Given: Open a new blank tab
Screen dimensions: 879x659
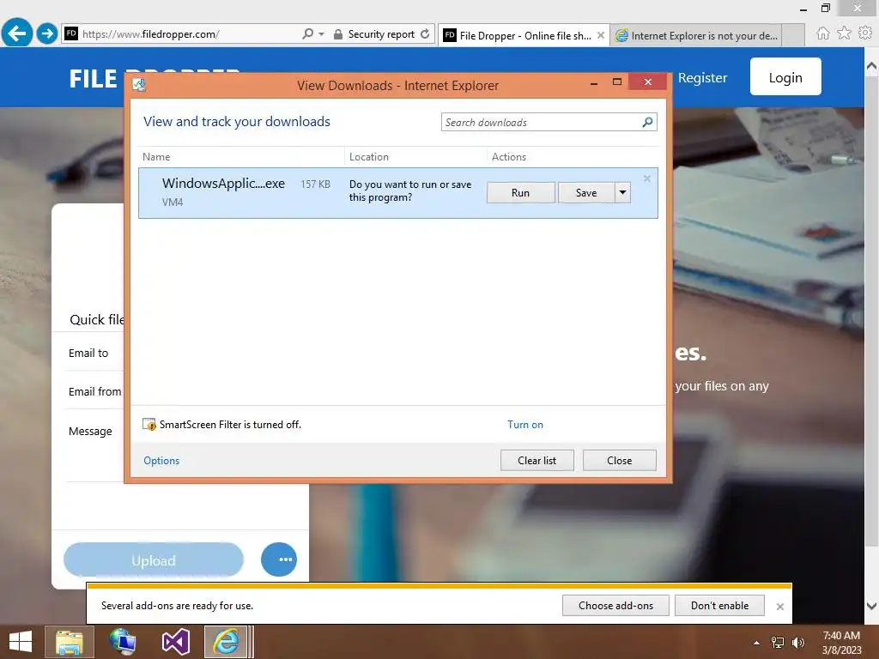Looking at the screenshot, I should [793, 35].
